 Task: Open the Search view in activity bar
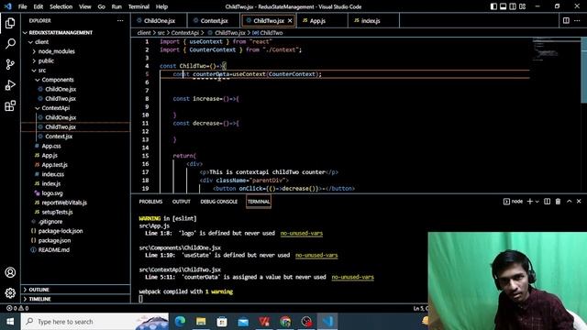tap(10, 44)
